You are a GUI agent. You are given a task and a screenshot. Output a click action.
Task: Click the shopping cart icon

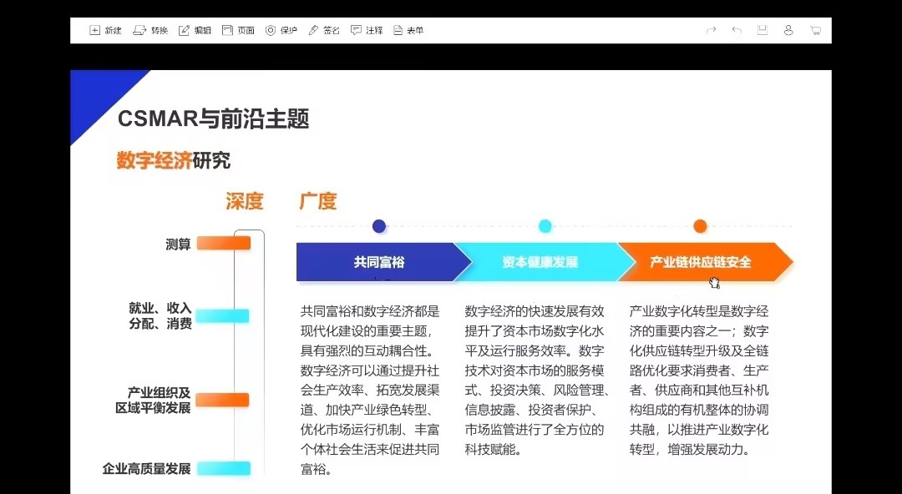pyautogui.click(x=815, y=30)
